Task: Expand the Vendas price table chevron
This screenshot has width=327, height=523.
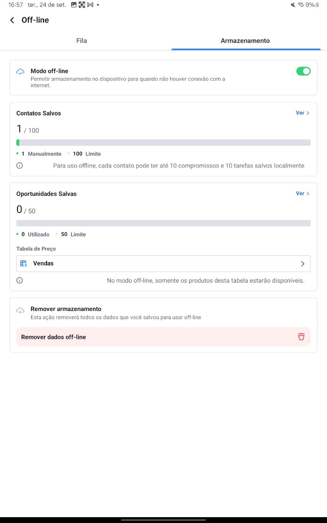Action: pyautogui.click(x=303, y=263)
